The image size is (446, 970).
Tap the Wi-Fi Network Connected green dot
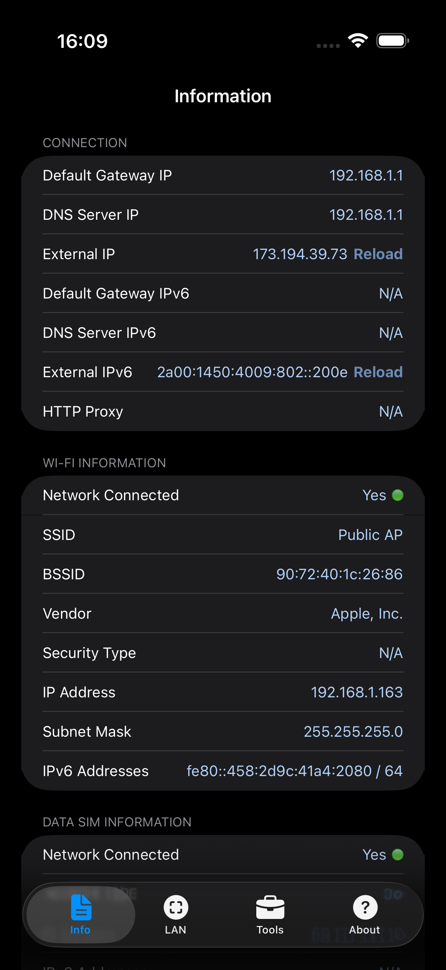[x=398, y=495]
